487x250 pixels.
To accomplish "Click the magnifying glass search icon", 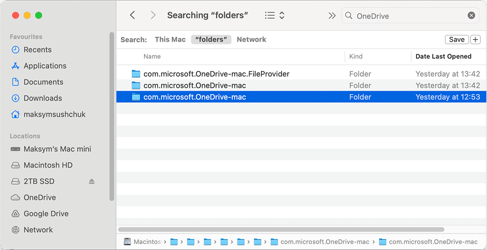I will (349, 16).
